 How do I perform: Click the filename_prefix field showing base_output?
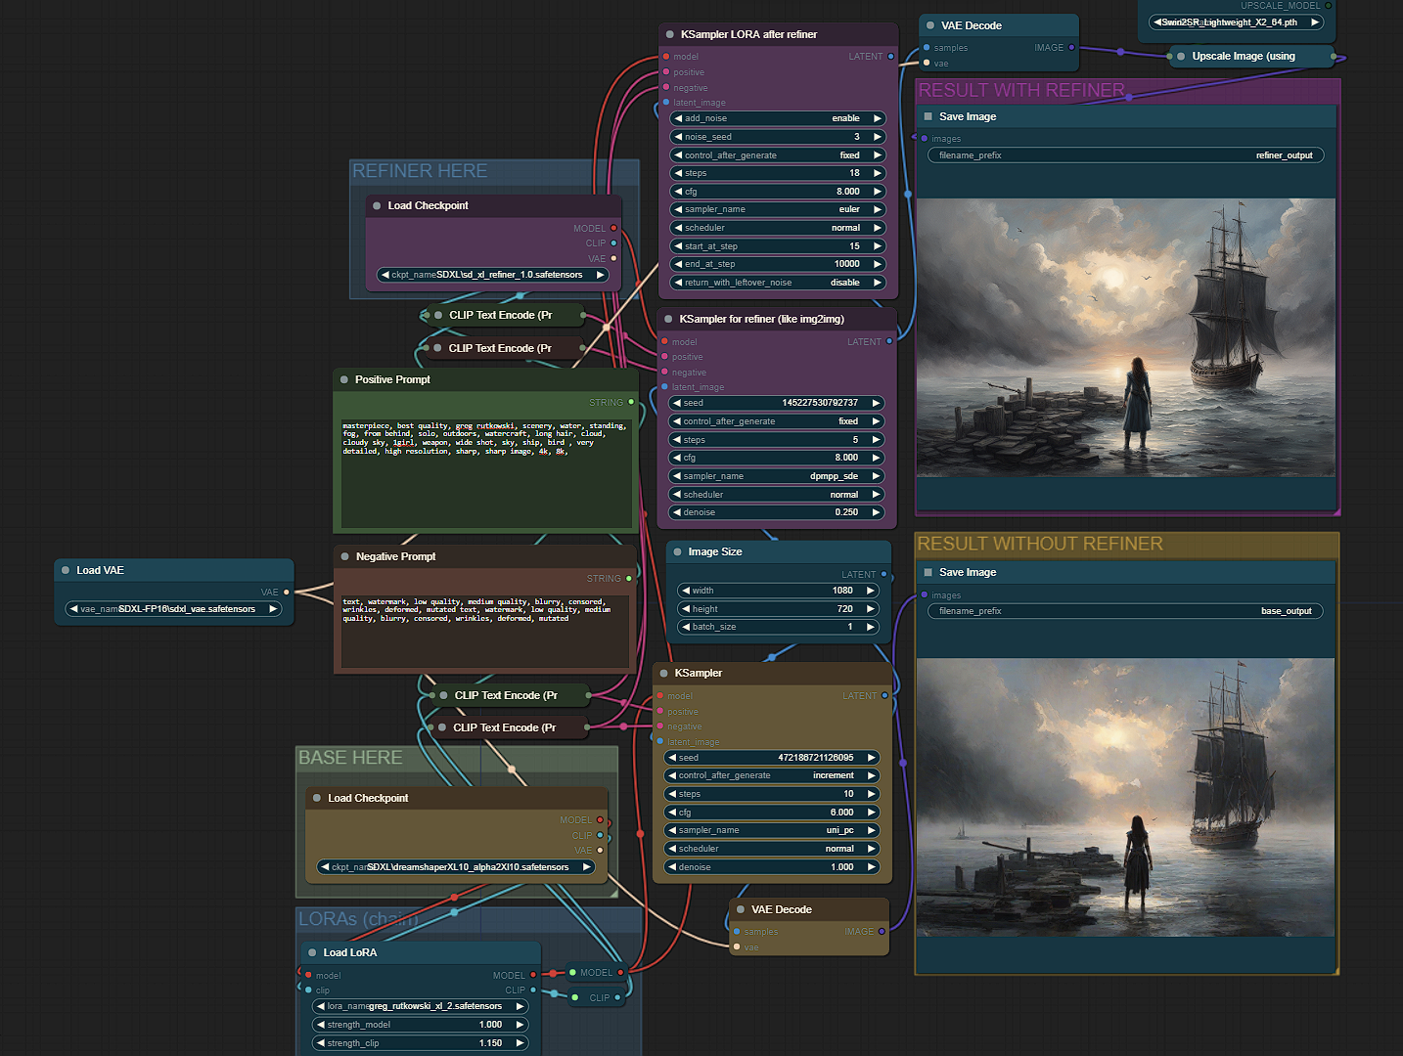tap(1124, 611)
